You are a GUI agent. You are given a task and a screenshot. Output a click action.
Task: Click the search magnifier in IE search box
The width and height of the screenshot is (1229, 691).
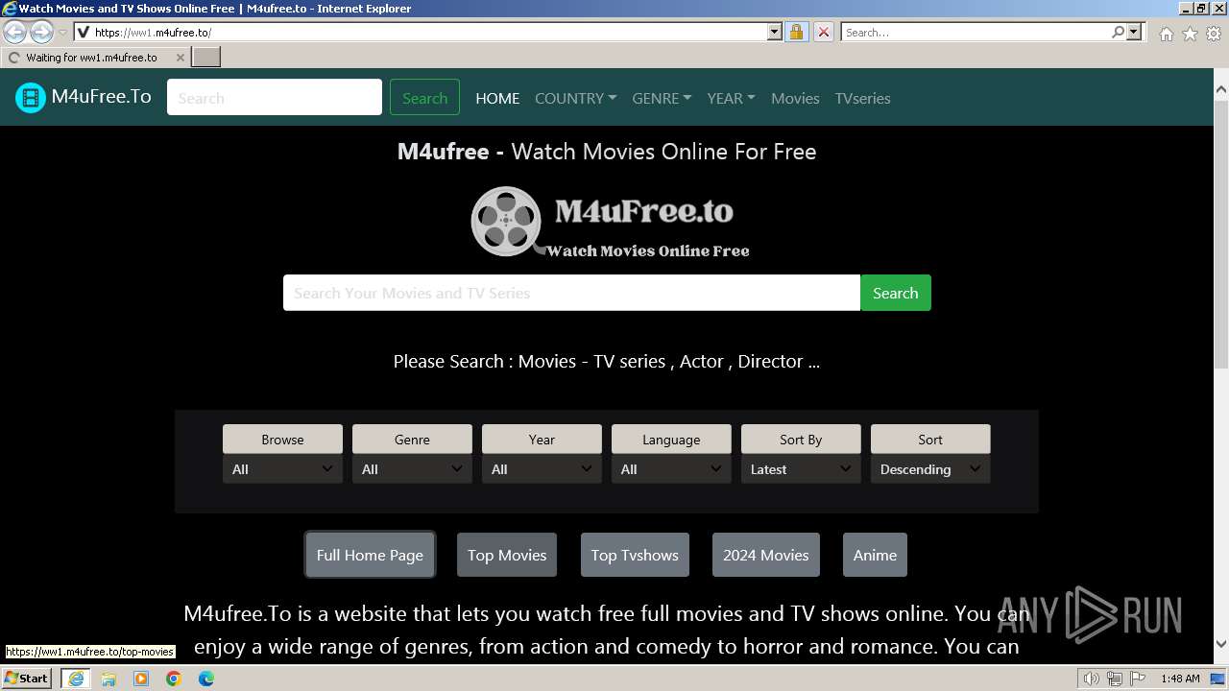click(1118, 33)
